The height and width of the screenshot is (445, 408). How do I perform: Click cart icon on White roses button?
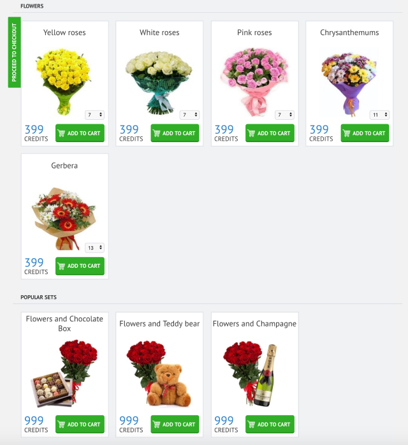[156, 133]
